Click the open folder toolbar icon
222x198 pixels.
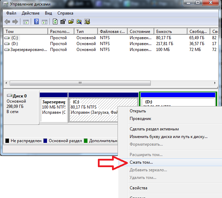[71, 21]
